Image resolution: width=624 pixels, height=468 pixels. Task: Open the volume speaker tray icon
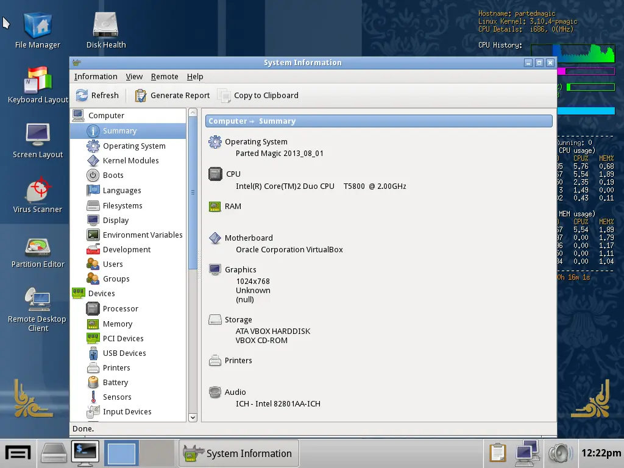pos(561,453)
